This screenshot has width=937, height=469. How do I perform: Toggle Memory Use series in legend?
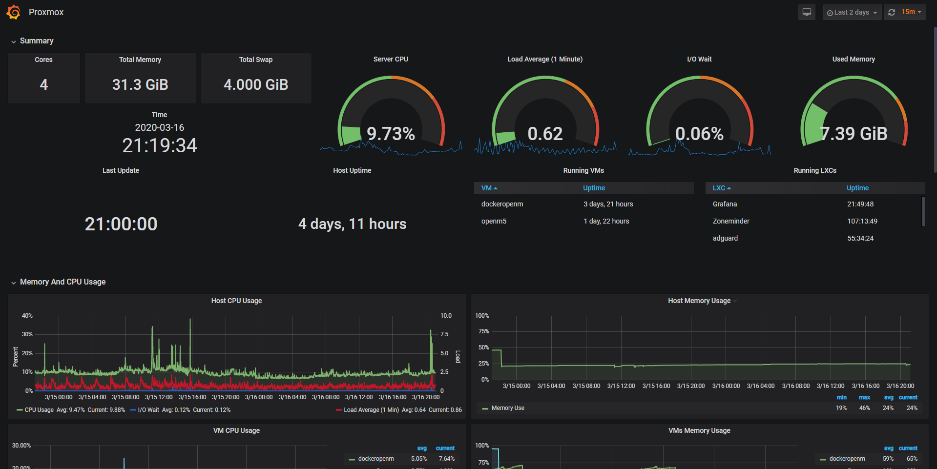click(508, 408)
